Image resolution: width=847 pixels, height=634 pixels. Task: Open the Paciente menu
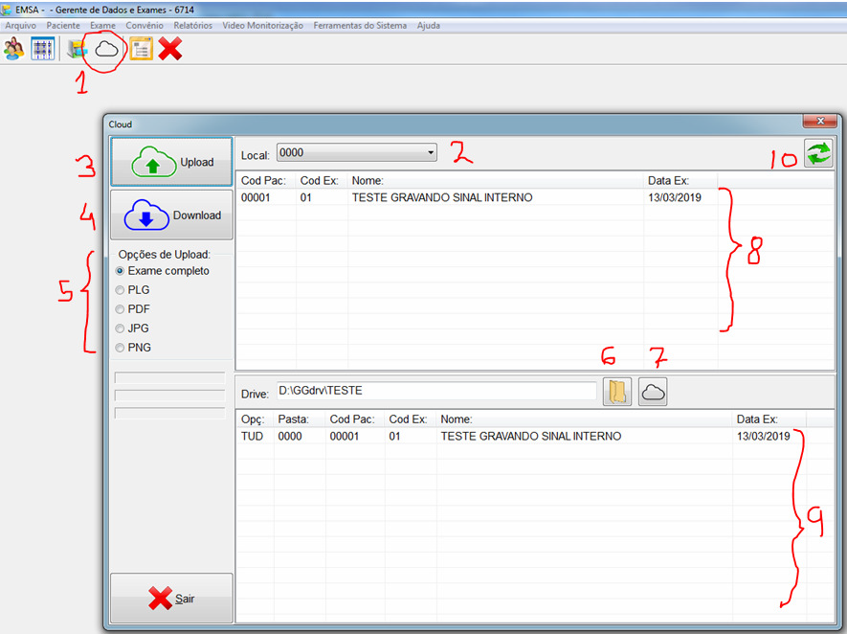coord(63,25)
